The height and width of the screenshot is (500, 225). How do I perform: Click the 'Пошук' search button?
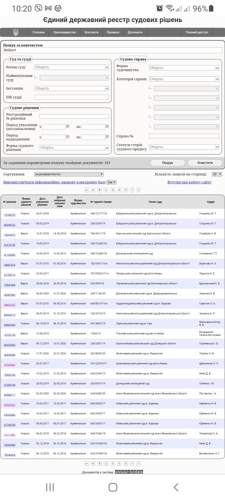[x=167, y=163]
